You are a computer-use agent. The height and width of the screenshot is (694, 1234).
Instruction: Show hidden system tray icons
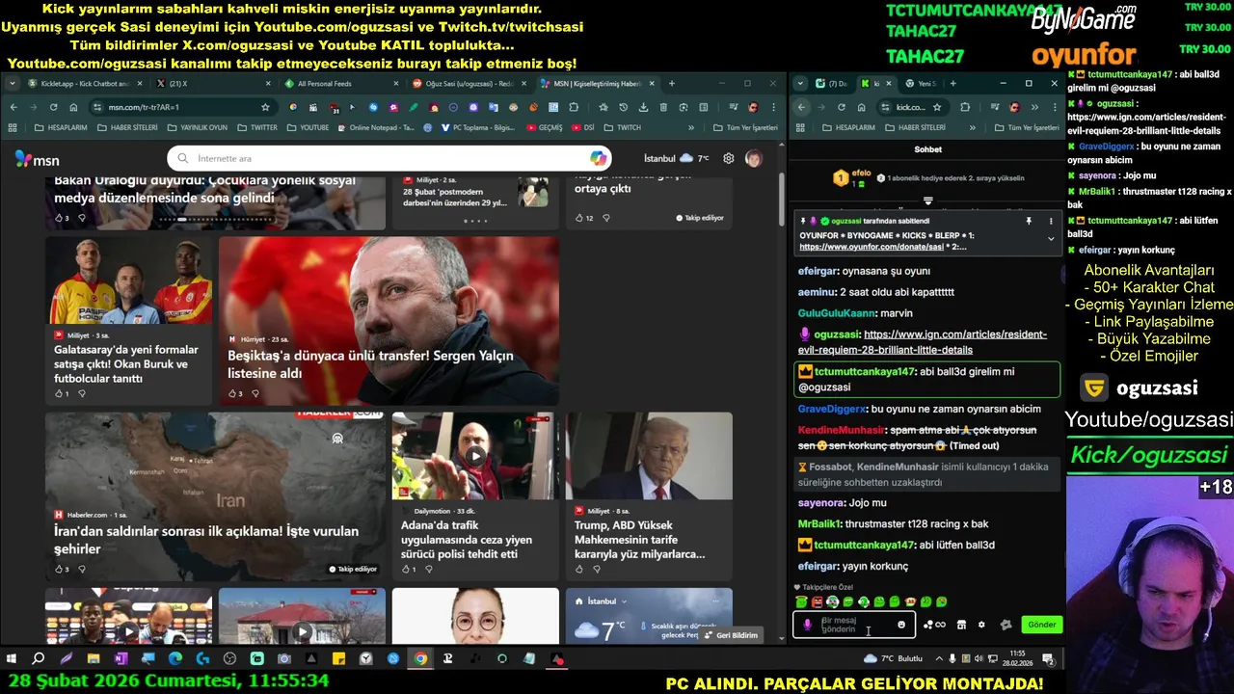pyautogui.click(x=940, y=659)
